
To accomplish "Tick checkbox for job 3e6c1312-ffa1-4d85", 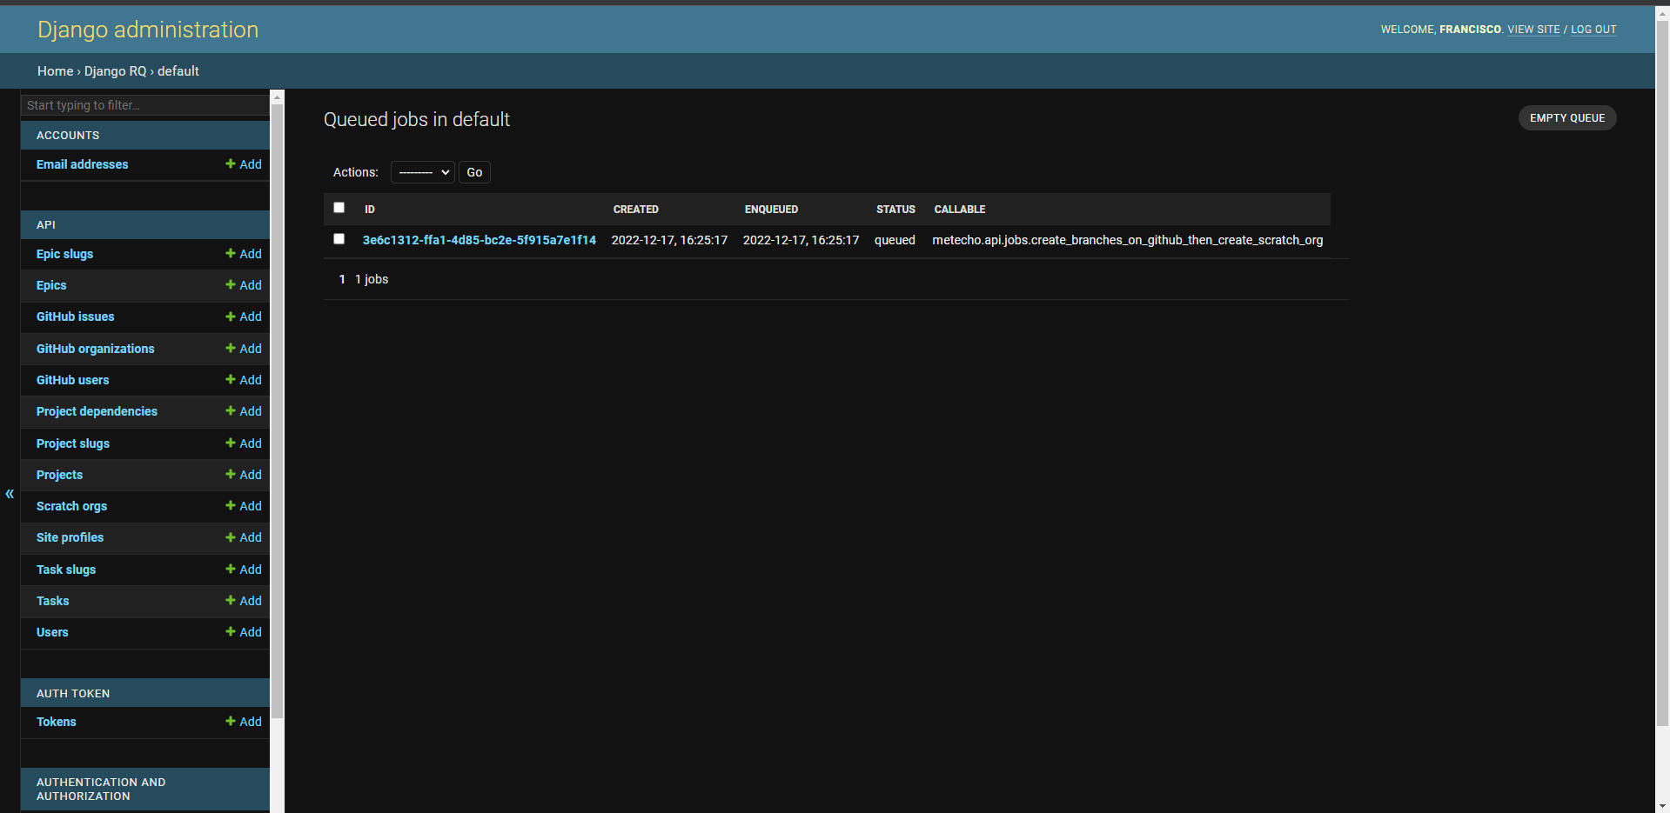I will pyautogui.click(x=339, y=239).
